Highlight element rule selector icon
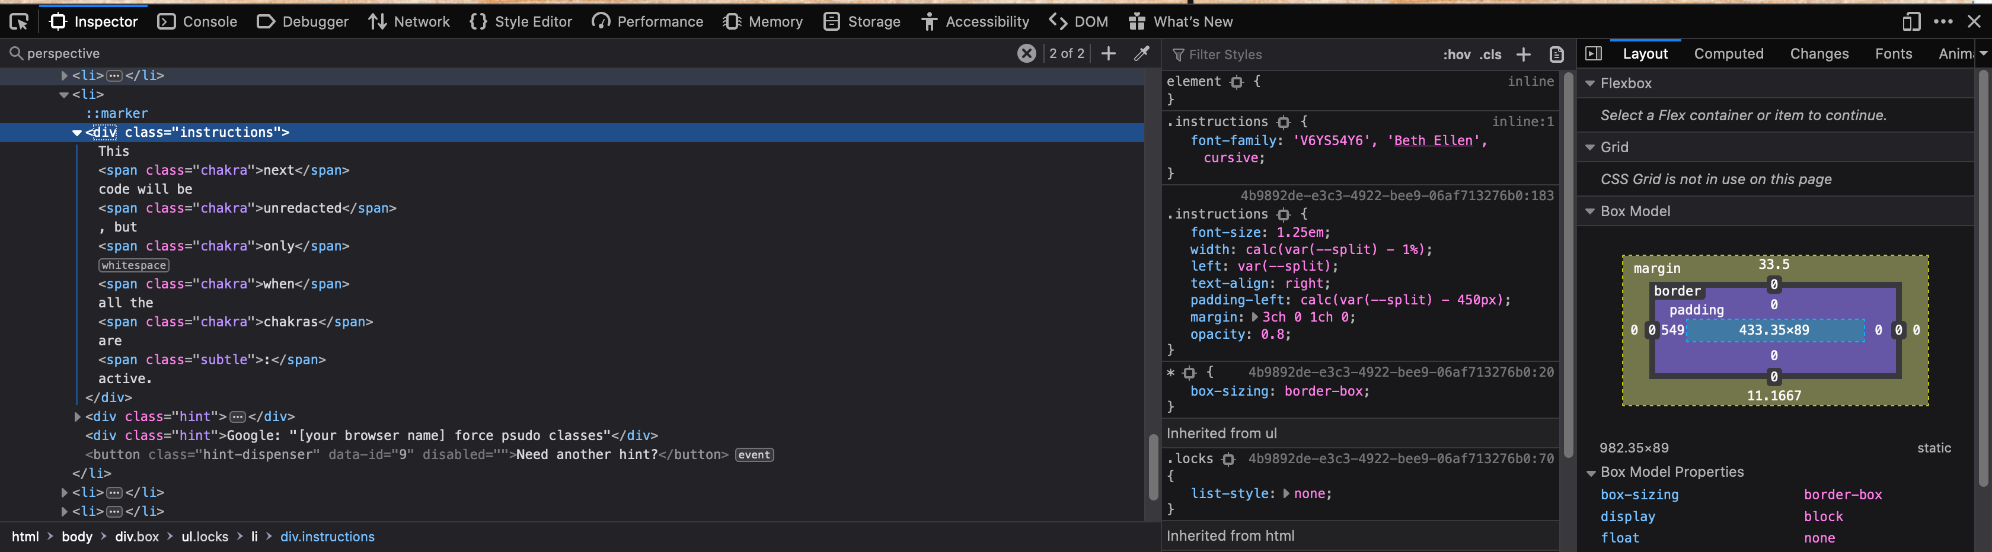The image size is (1992, 552). [x=1237, y=82]
